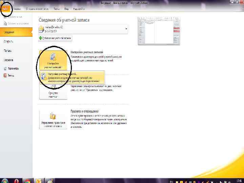Click the Outlook window preview thumbnail
The width and height of the screenshot is (244, 183).
(159, 31)
